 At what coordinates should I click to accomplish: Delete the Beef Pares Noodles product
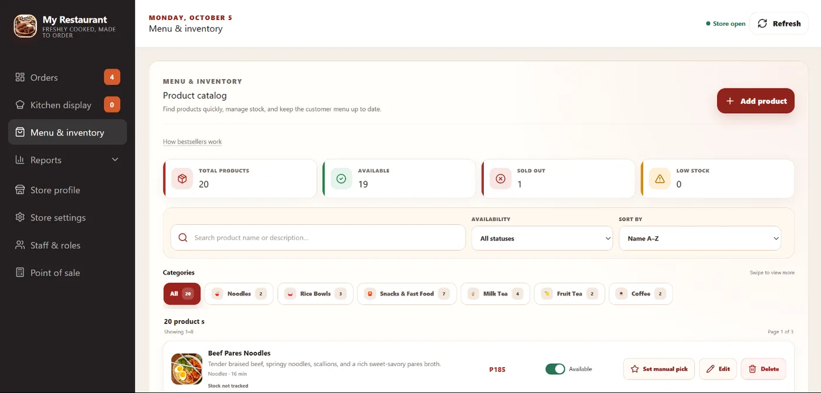point(764,369)
